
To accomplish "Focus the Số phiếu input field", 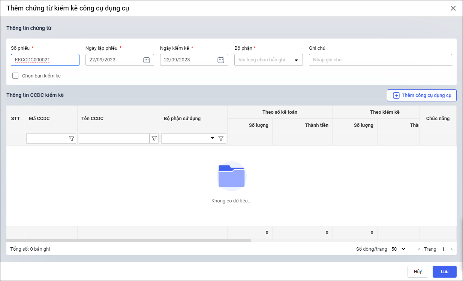I will point(45,60).
